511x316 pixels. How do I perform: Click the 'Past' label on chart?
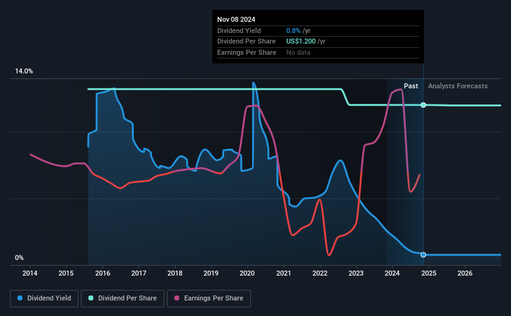411,86
